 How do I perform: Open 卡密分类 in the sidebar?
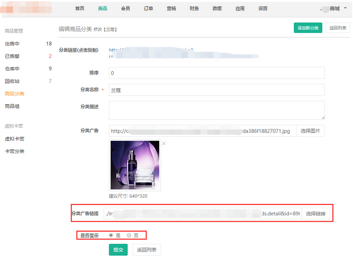[x=15, y=152]
